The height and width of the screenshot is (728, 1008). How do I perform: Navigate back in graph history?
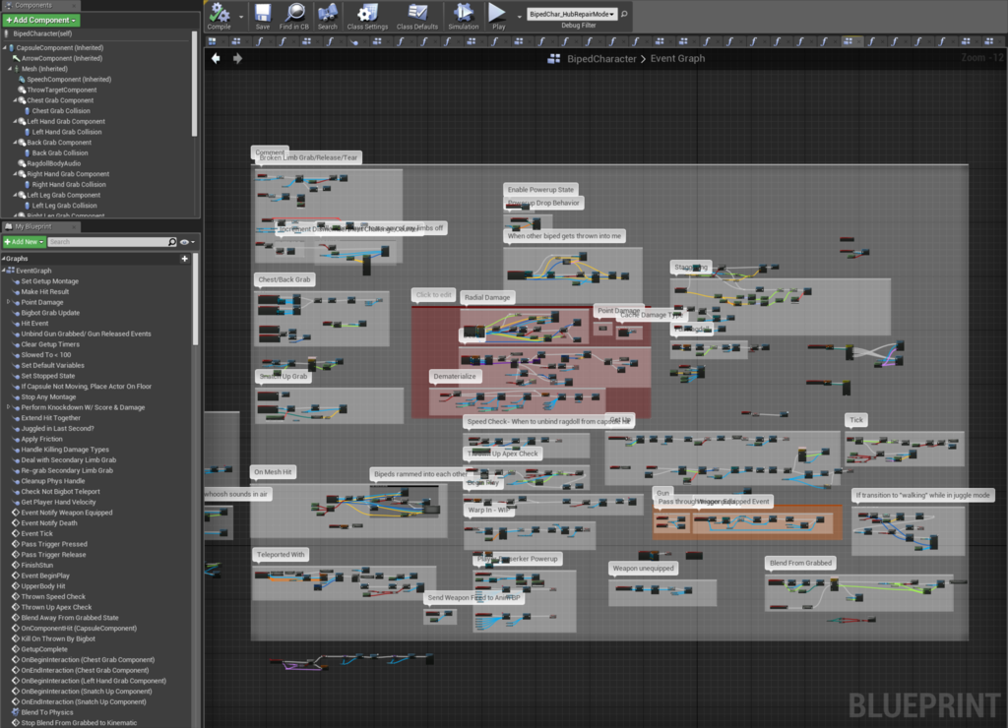tap(216, 59)
